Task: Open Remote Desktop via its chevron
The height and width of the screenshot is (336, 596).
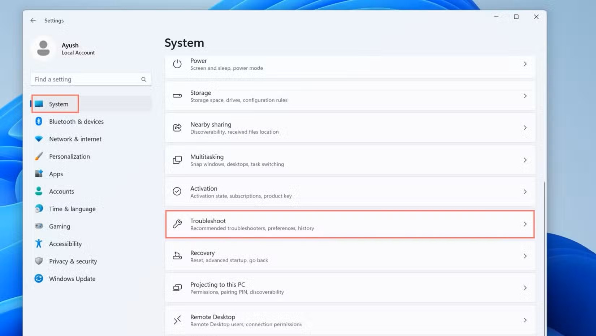Action: point(525,320)
